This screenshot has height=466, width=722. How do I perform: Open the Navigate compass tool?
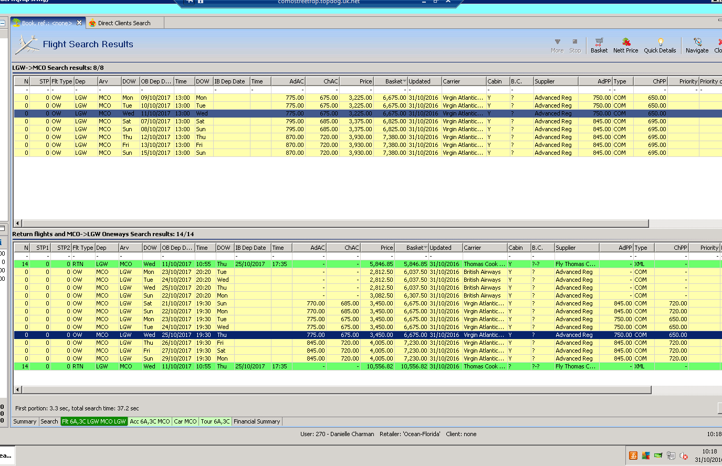[x=697, y=42]
